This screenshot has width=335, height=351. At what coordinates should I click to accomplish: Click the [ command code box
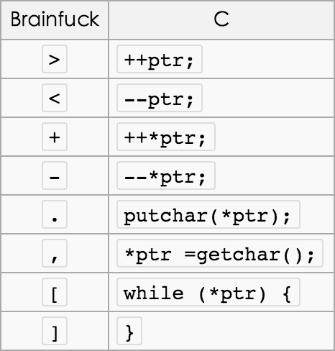[x=55, y=292]
